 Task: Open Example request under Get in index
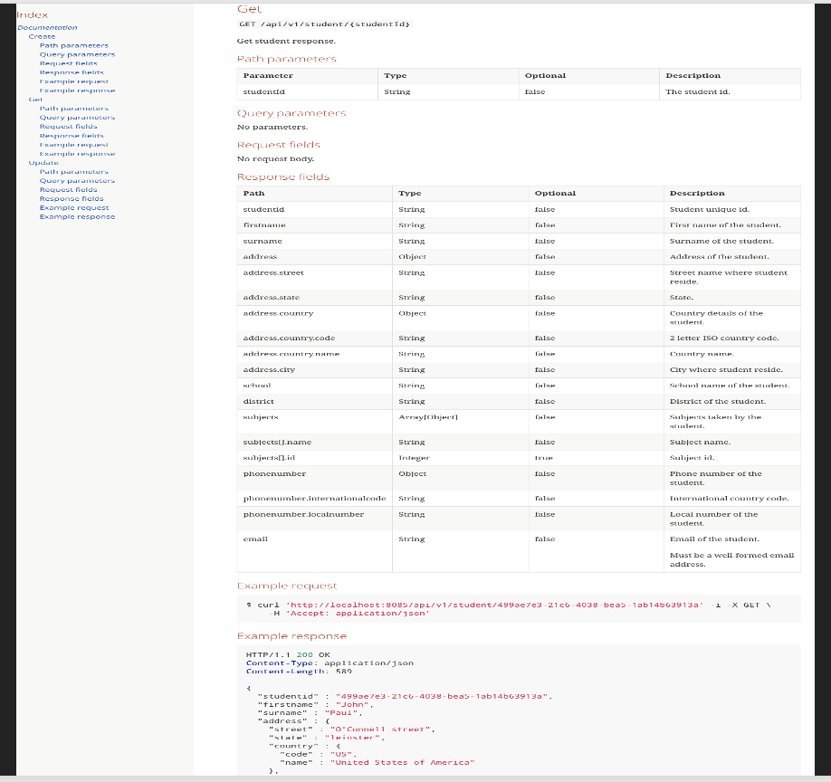coord(73,145)
